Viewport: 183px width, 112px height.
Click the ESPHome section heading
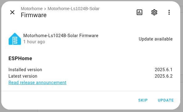20,58
